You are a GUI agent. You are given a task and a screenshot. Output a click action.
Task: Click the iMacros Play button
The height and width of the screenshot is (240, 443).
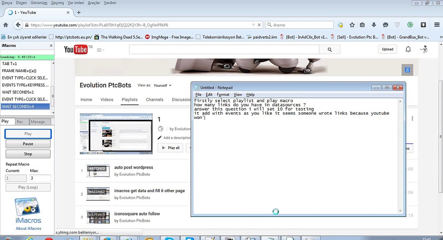click(x=28, y=134)
